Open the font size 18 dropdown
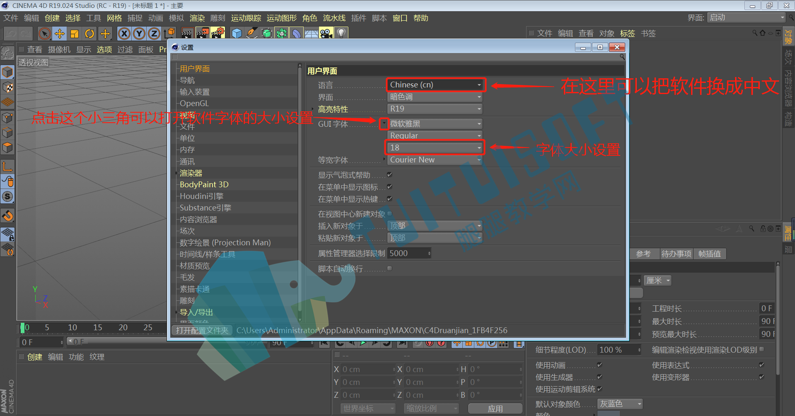Screen dimensions: 795x416 [435, 148]
